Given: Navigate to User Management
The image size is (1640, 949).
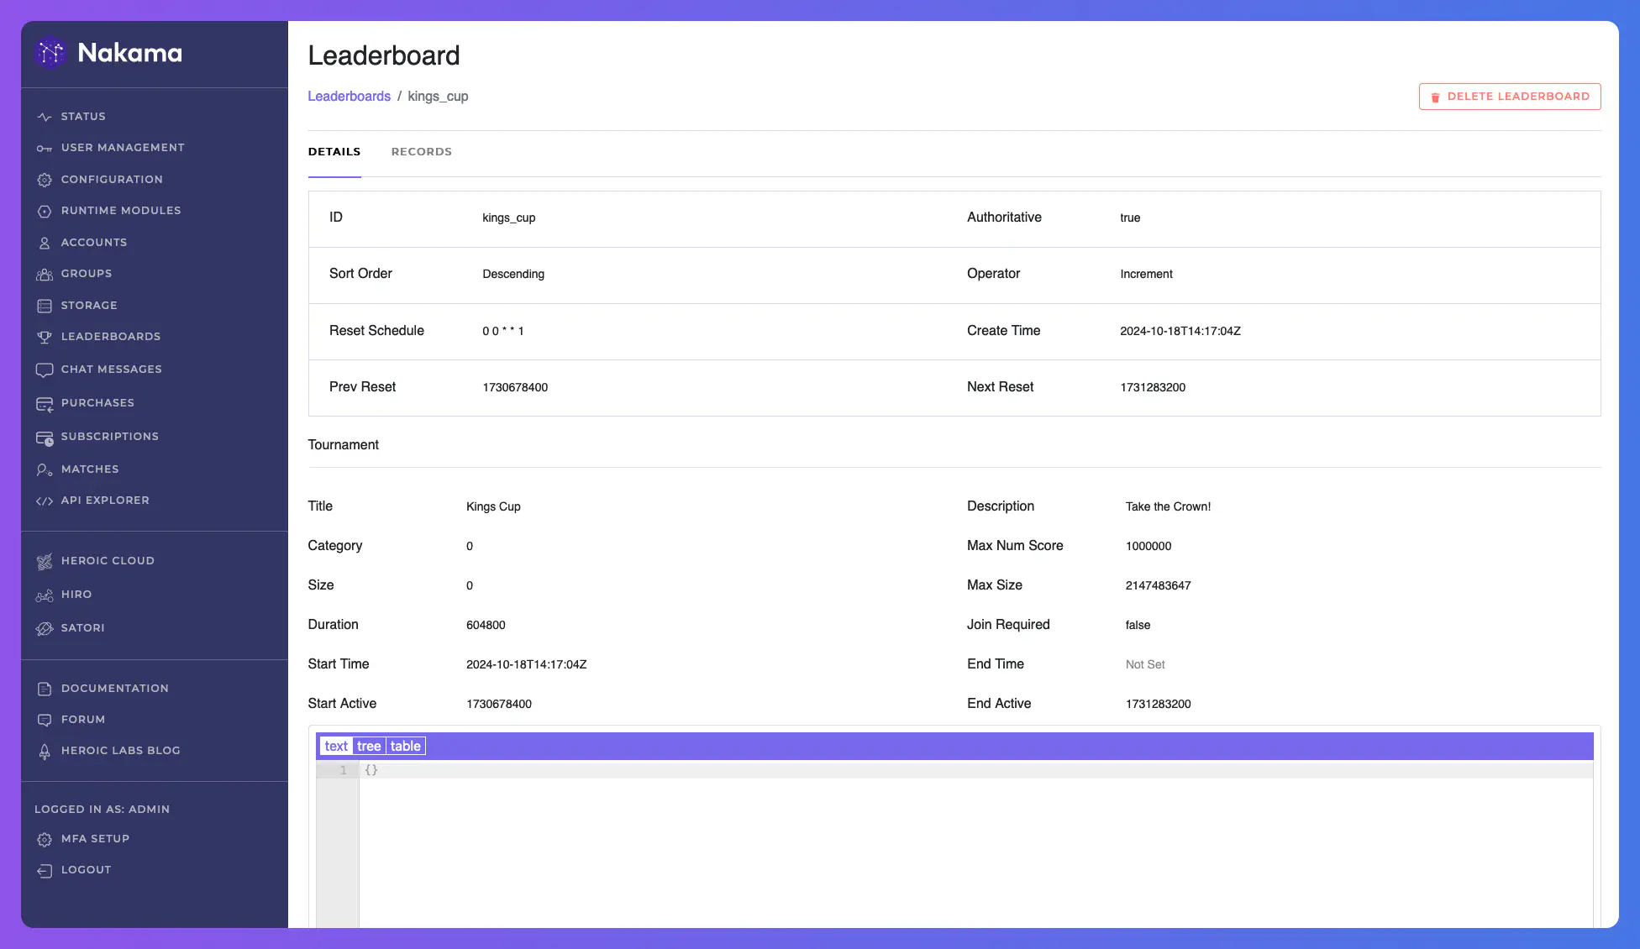Looking at the screenshot, I should coord(122,148).
